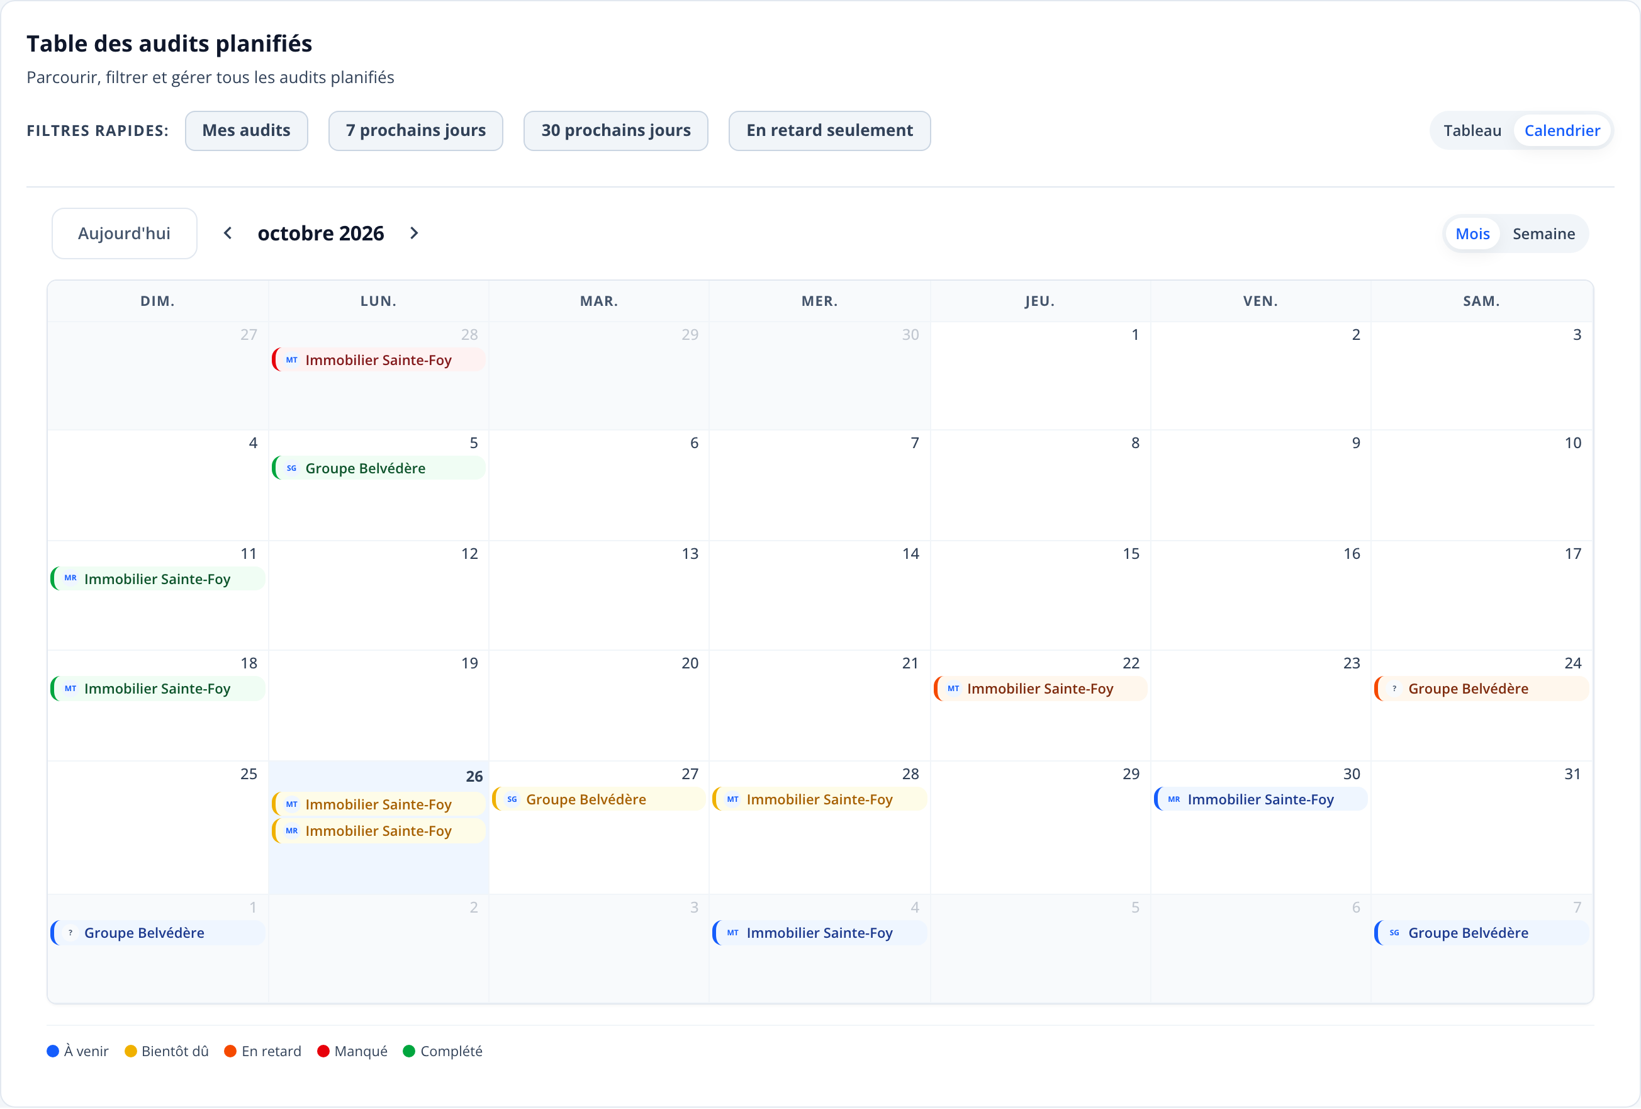The image size is (1641, 1109).
Task: Select day 15 cell in the calendar
Action: (1040, 596)
